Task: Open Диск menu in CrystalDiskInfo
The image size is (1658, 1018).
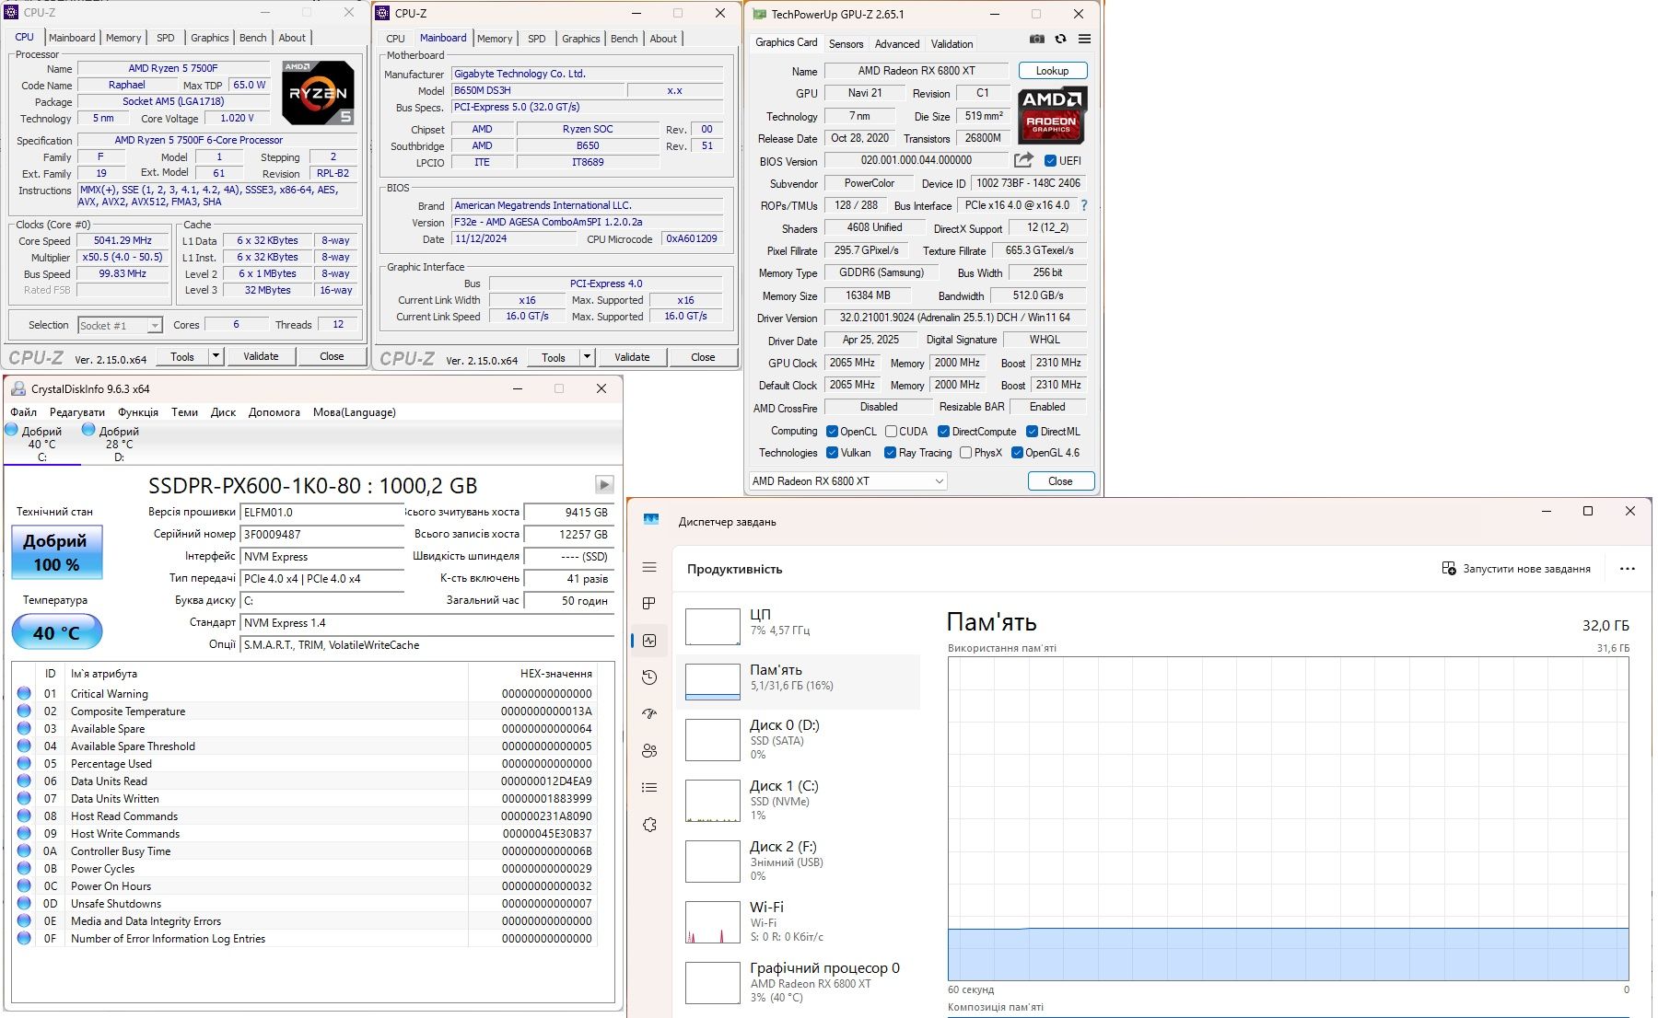Action: pos(223,412)
